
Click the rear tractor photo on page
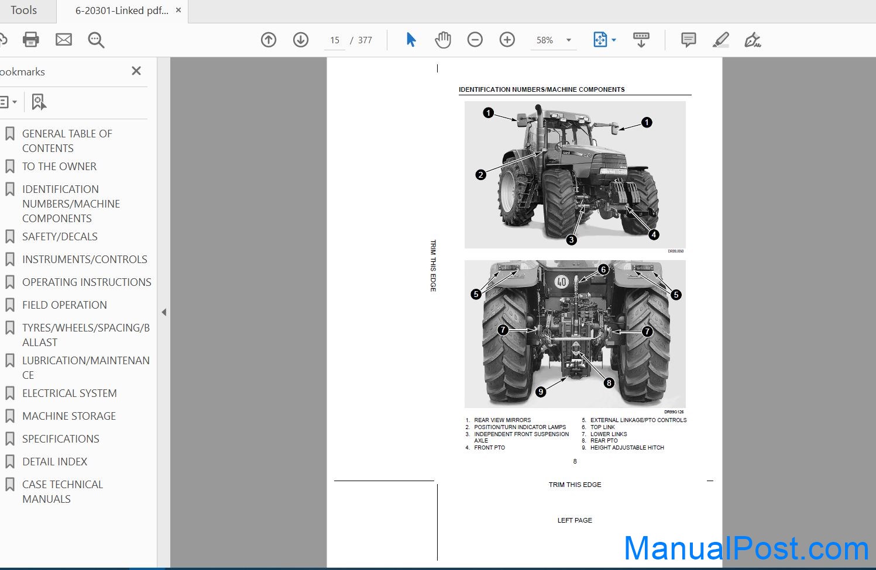575,334
